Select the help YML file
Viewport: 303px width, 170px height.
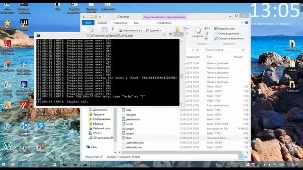pos(126,110)
